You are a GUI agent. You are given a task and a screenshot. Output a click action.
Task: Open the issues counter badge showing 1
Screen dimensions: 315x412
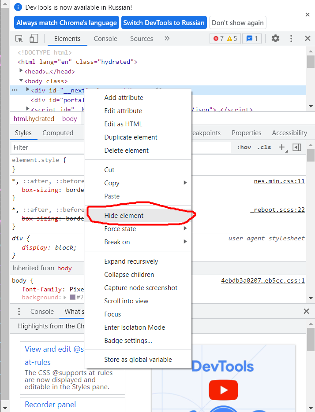pyautogui.click(x=252, y=39)
